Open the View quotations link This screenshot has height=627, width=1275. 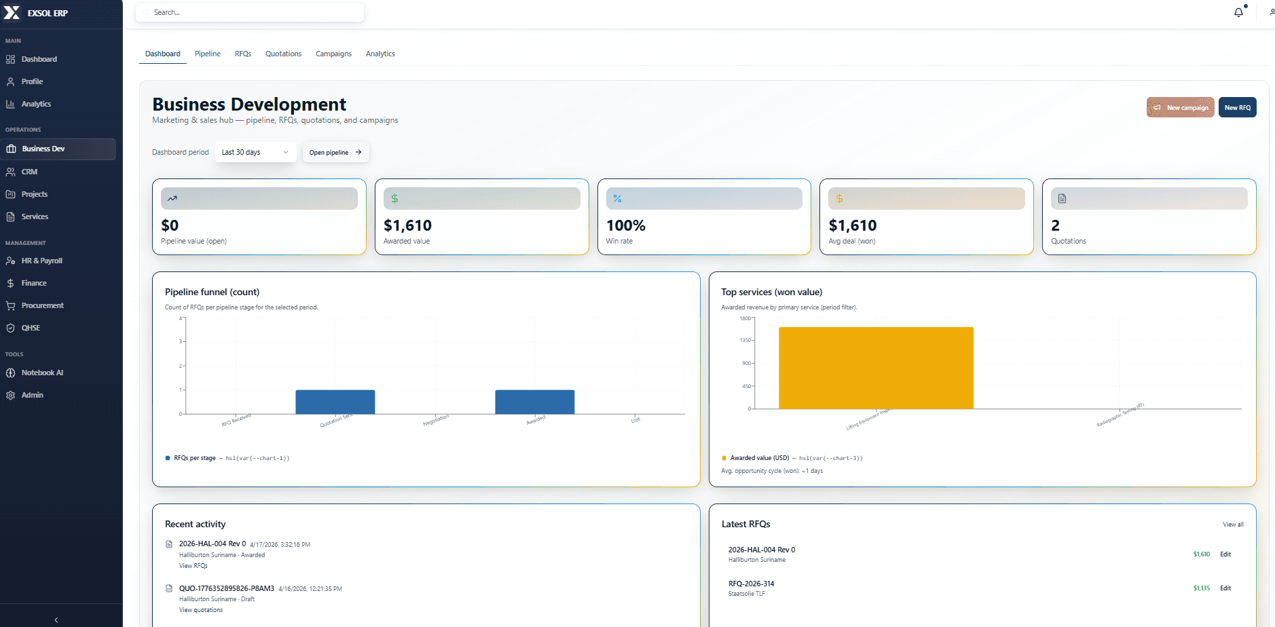point(201,610)
